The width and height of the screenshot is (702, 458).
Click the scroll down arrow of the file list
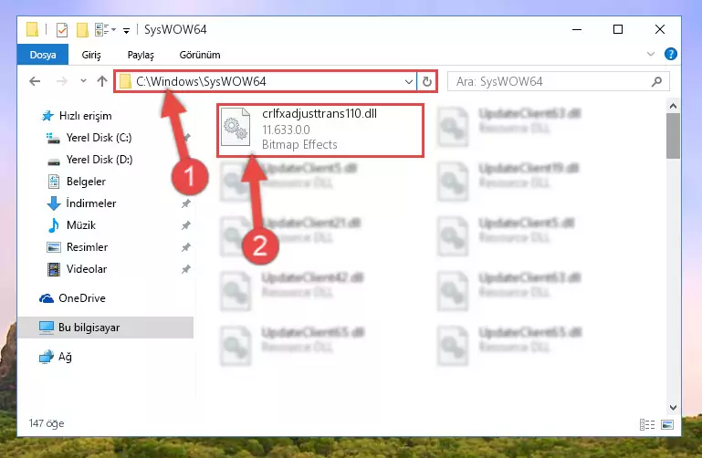click(x=673, y=408)
